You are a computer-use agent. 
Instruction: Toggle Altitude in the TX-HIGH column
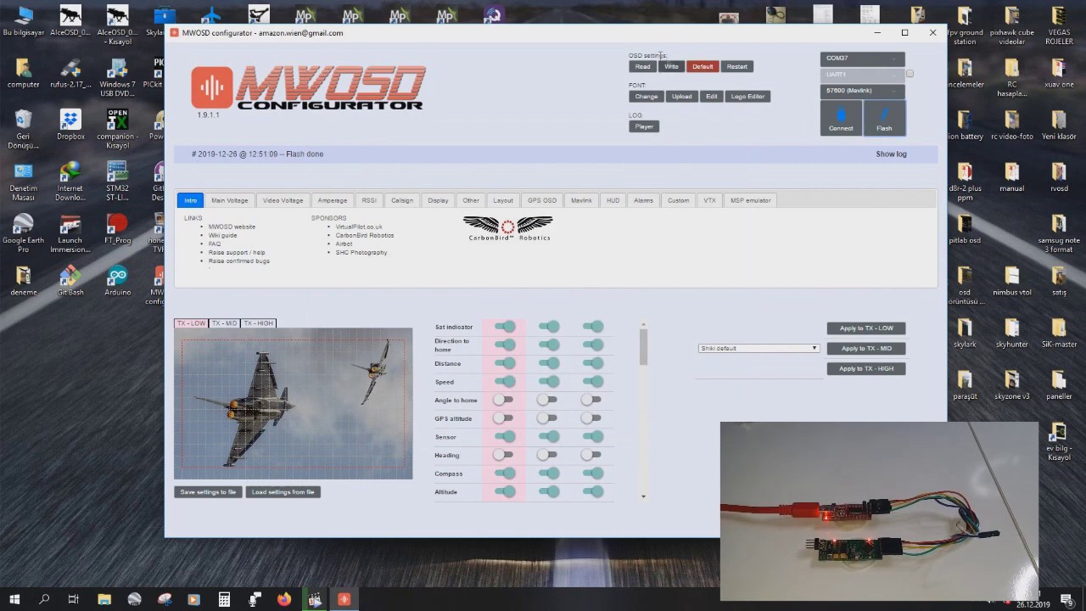[x=593, y=491]
